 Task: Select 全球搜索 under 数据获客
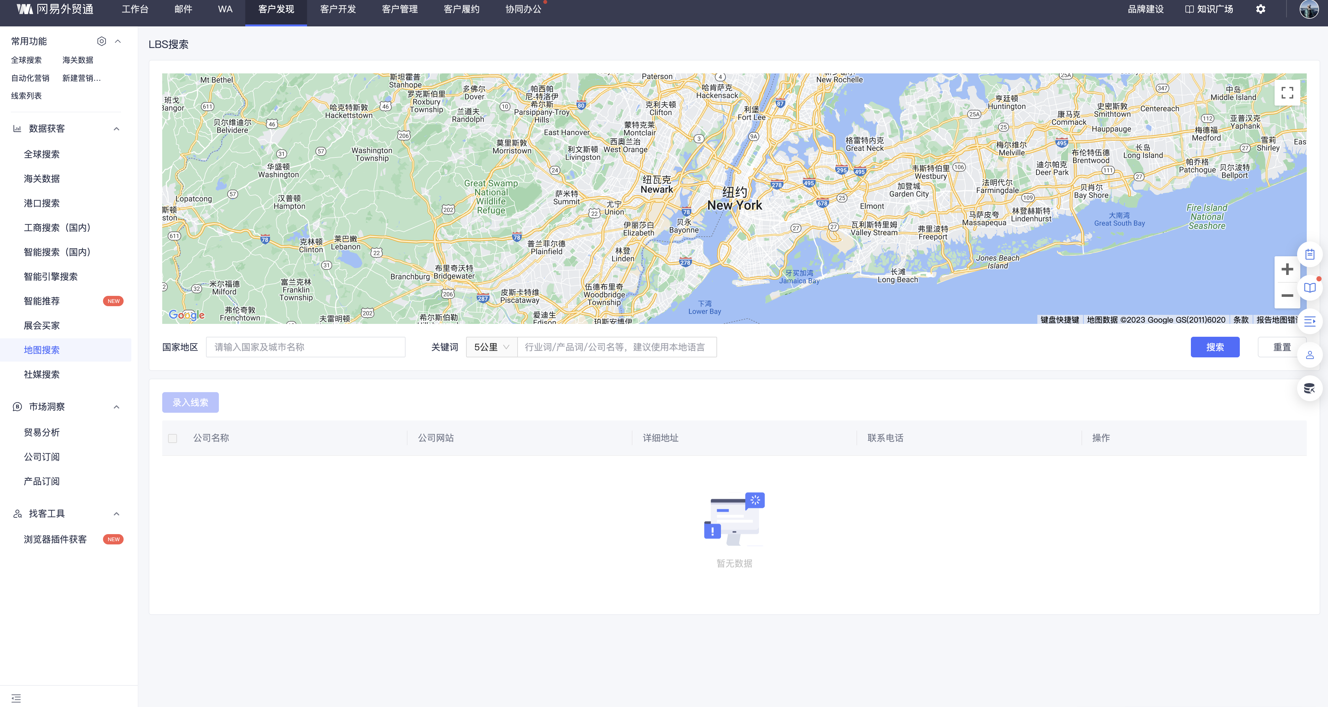point(42,154)
